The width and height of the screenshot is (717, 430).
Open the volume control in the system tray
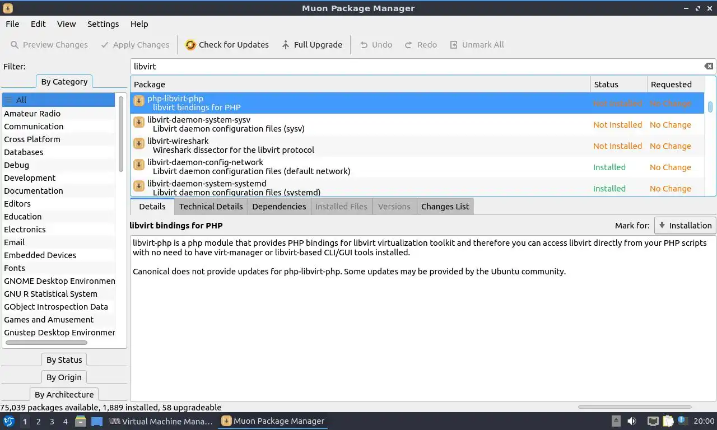[x=632, y=421]
